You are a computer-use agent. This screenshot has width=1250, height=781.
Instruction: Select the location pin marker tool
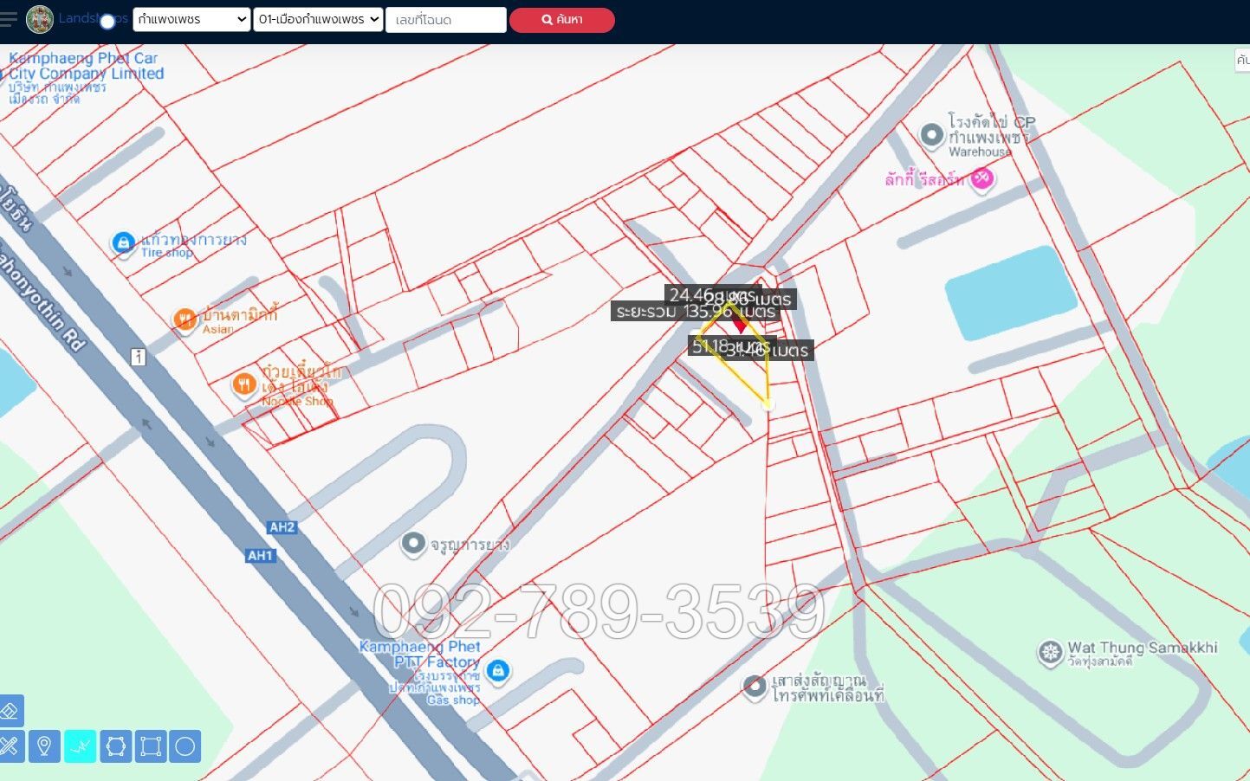[x=44, y=745]
